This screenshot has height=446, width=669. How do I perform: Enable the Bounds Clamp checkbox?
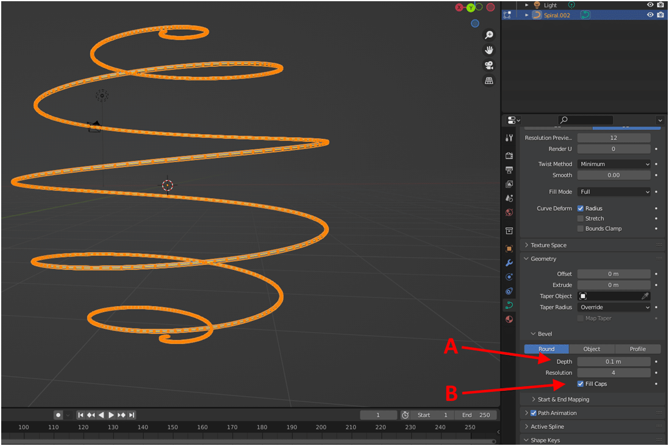[x=580, y=228]
